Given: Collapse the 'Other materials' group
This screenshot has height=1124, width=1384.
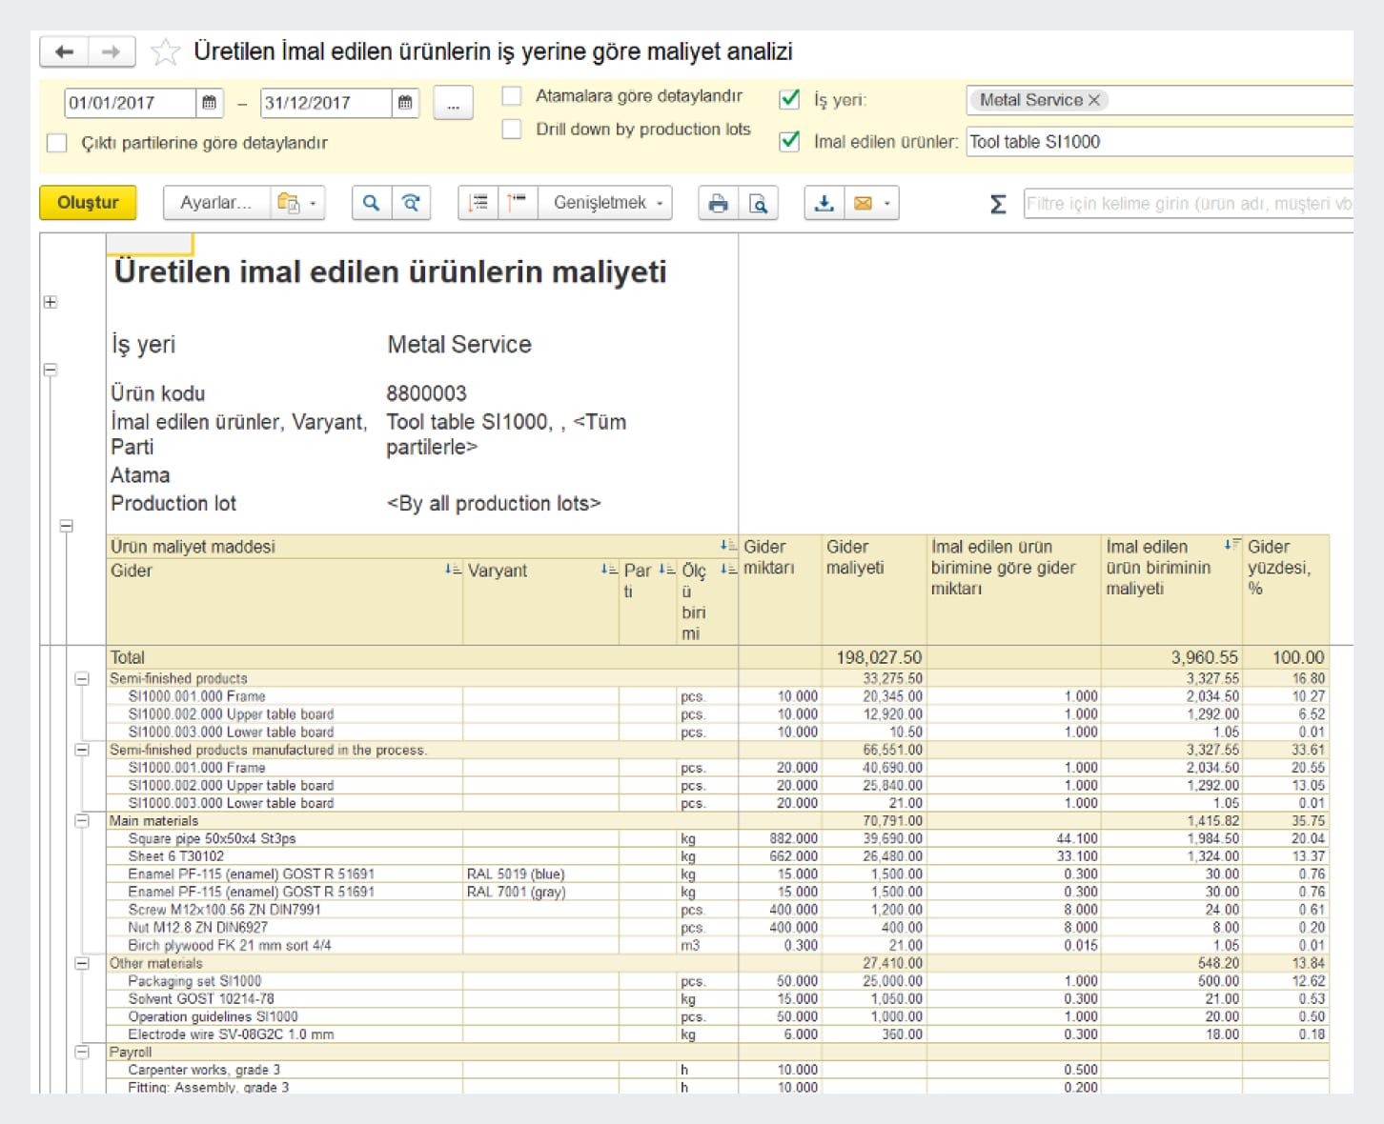Looking at the screenshot, I should click(82, 964).
